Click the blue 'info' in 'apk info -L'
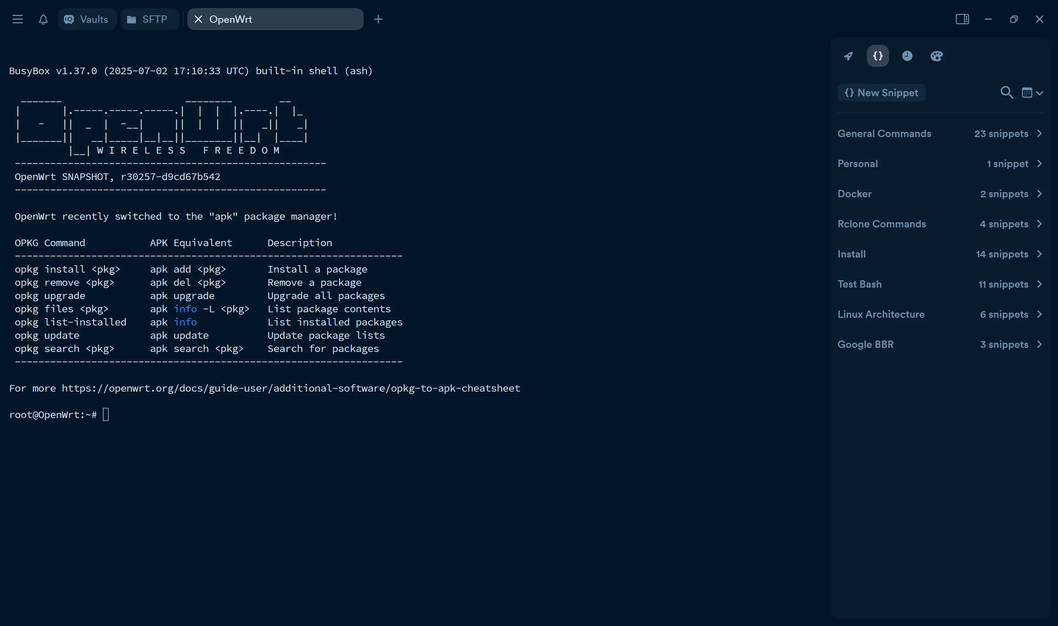Image resolution: width=1058 pixels, height=626 pixels. tap(185, 309)
